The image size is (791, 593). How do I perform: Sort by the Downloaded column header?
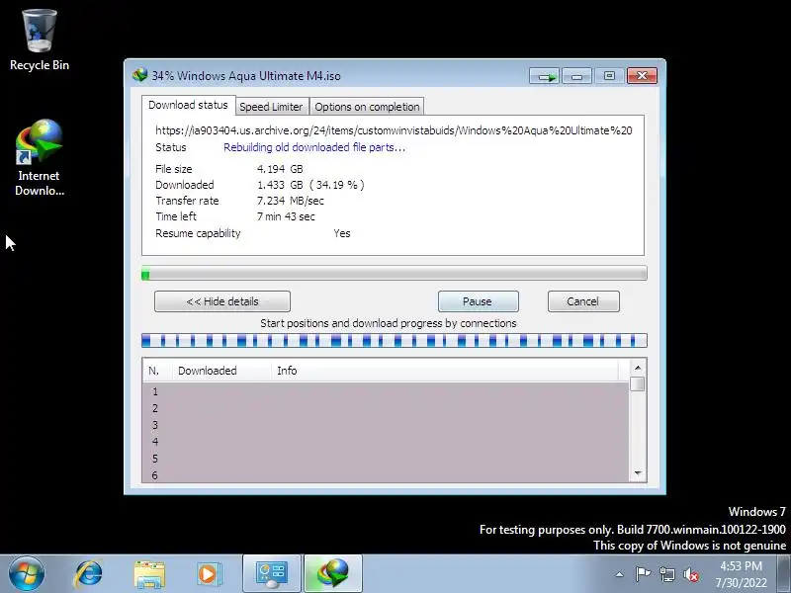pos(221,371)
